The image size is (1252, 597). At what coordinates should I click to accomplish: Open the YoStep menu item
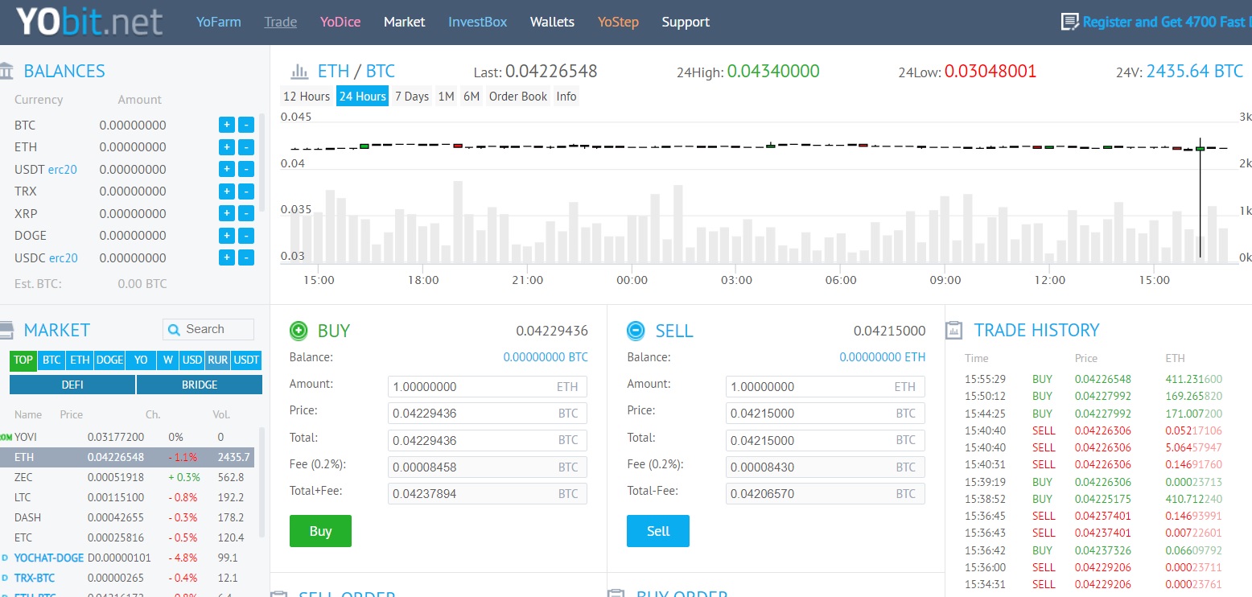(619, 22)
